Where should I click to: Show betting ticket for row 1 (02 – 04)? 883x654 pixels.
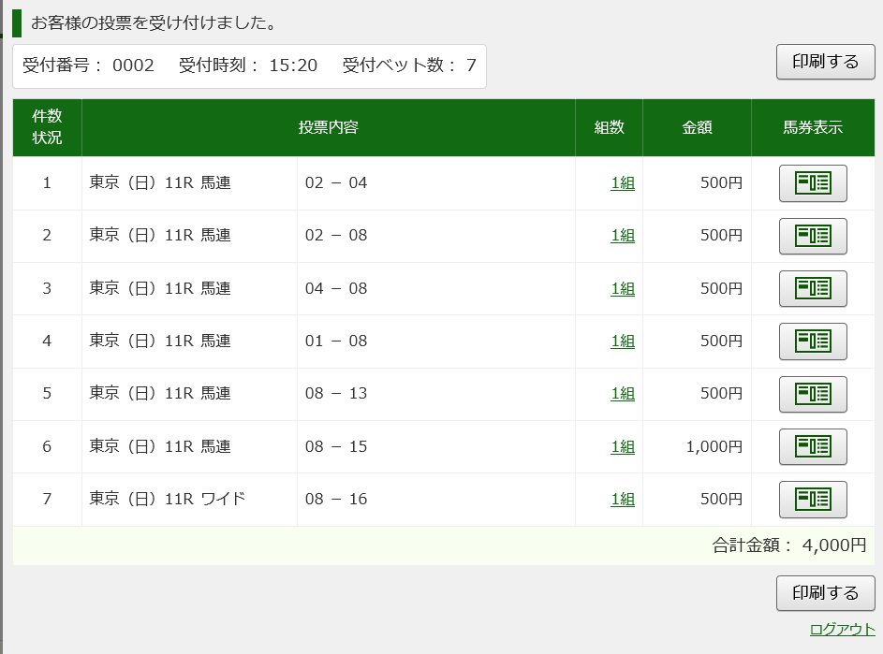813,183
